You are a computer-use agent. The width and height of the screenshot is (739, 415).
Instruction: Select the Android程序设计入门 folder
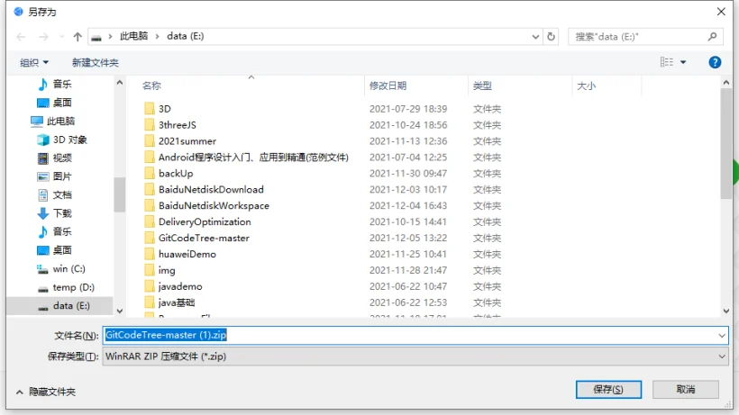(x=247, y=158)
